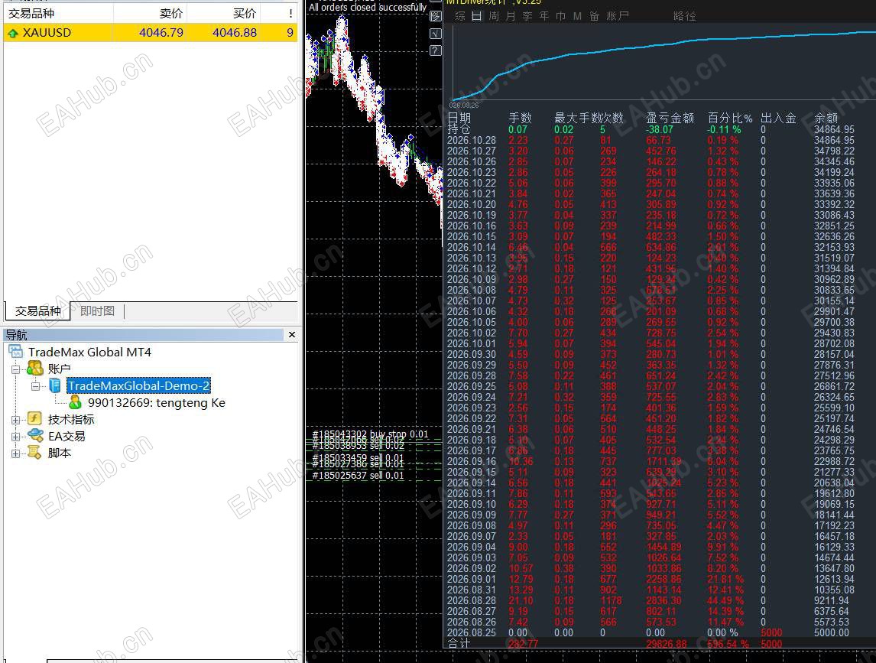The height and width of the screenshot is (663, 876).
Task: Click the question mark help icon
Action: tap(436, 51)
